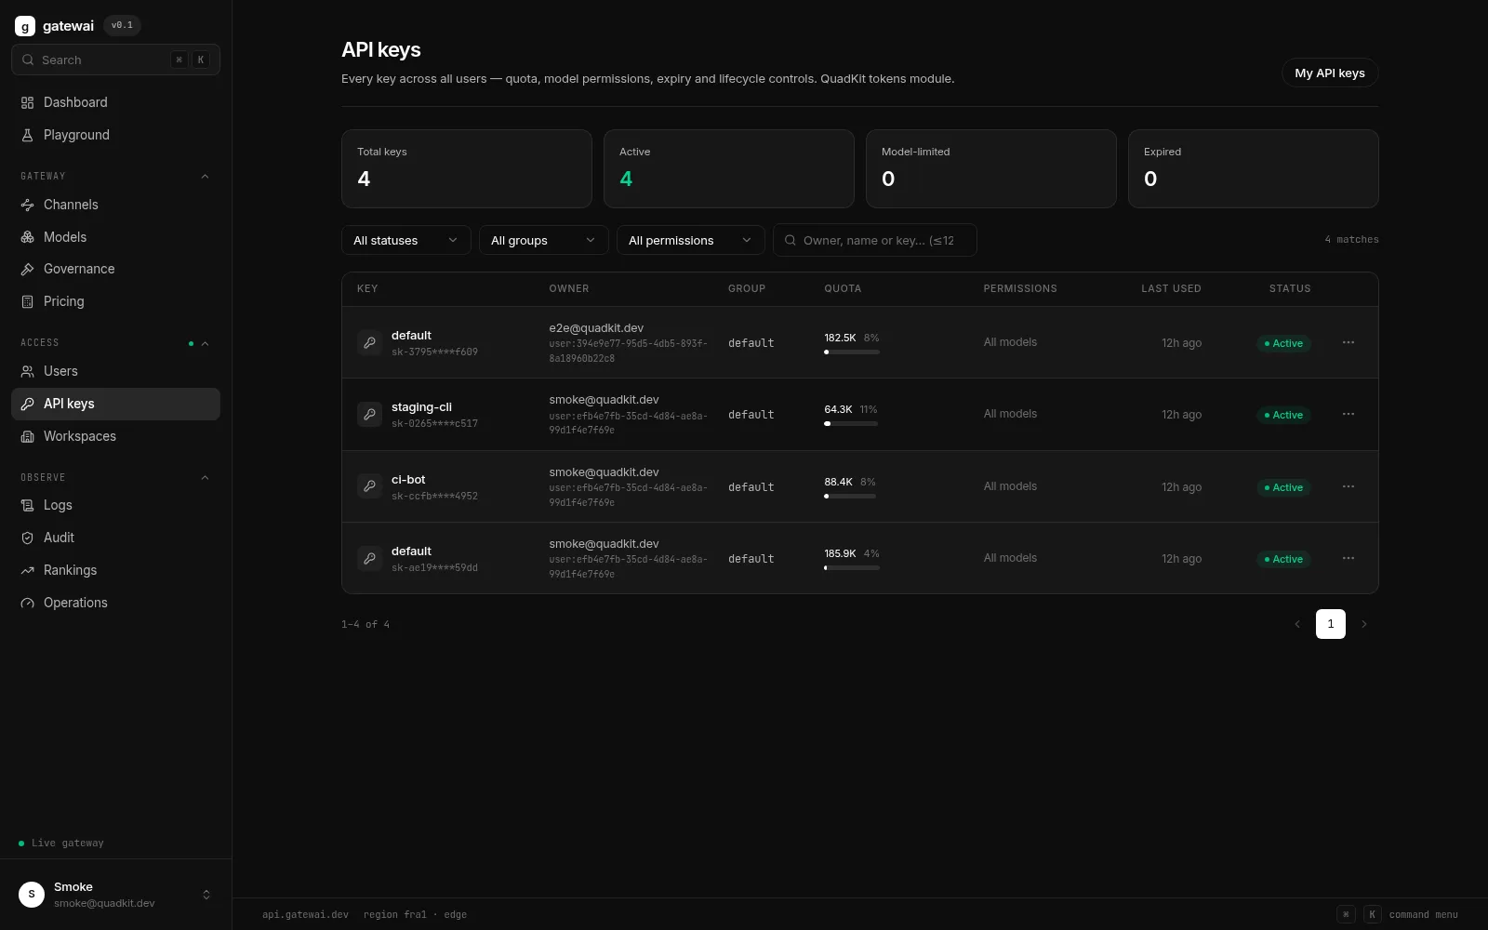The image size is (1488, 930).
Task: Click the Total keys stat card
Action: [x=467, y=168]
